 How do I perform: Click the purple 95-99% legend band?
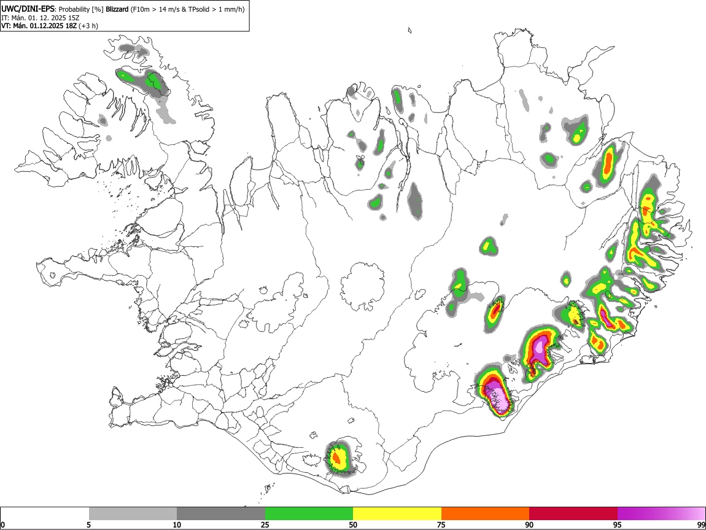tap(661, 514)
